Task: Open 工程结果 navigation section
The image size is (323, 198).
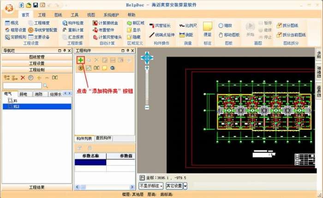Action: (37, 187)
